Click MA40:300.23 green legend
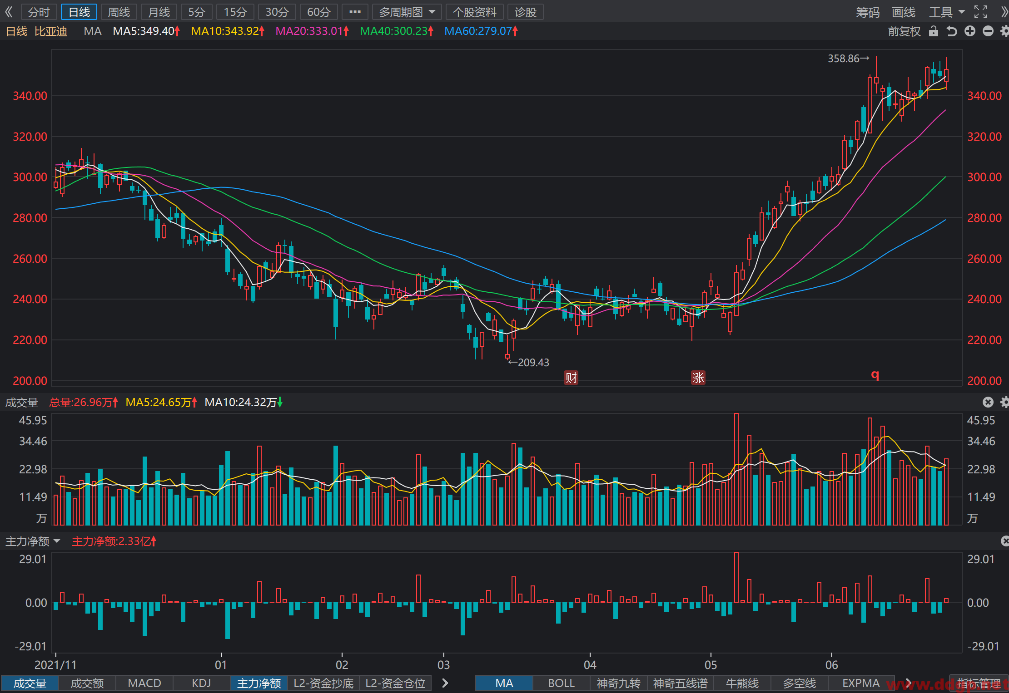 click(397, 31)
